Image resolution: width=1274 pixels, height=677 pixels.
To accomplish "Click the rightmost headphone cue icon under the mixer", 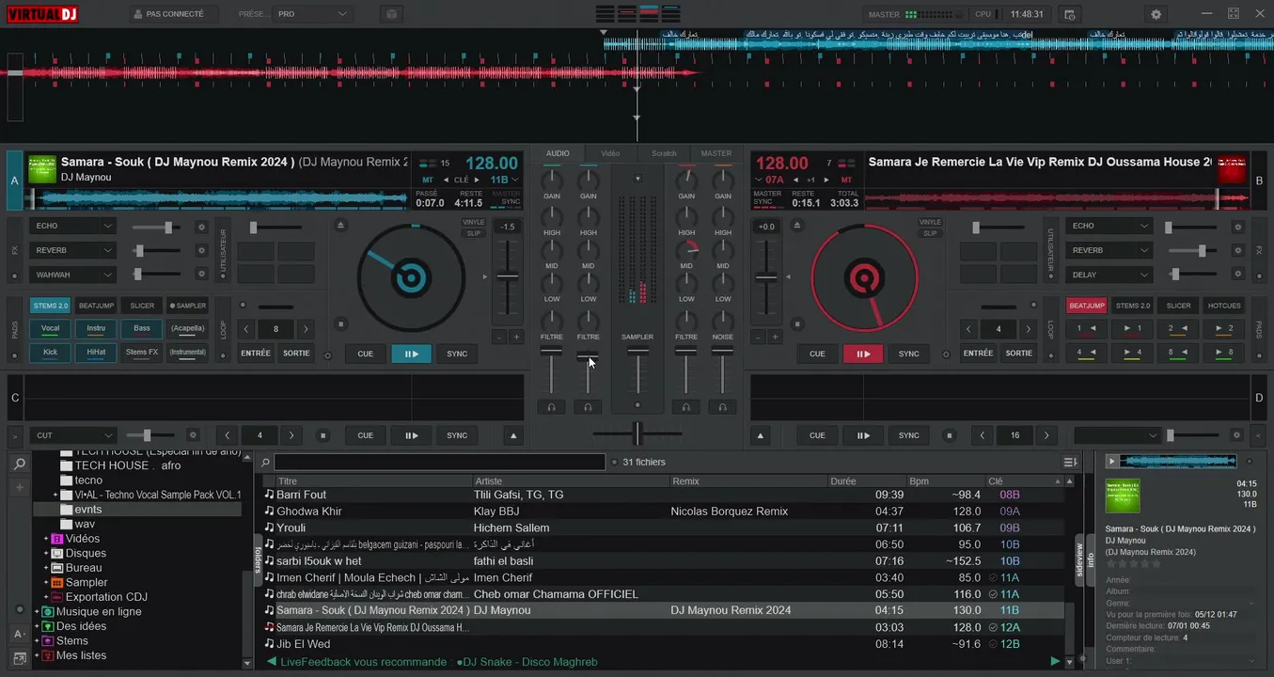I will [722, 407].
